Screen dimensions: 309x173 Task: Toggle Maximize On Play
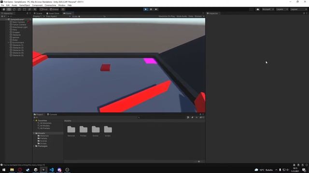[167, 16]
